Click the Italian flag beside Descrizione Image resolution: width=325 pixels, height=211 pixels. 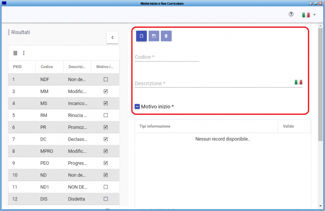click(x=298, y=82)
